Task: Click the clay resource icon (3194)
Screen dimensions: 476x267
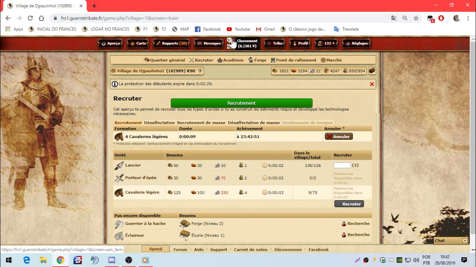Action: coord(293,71)
